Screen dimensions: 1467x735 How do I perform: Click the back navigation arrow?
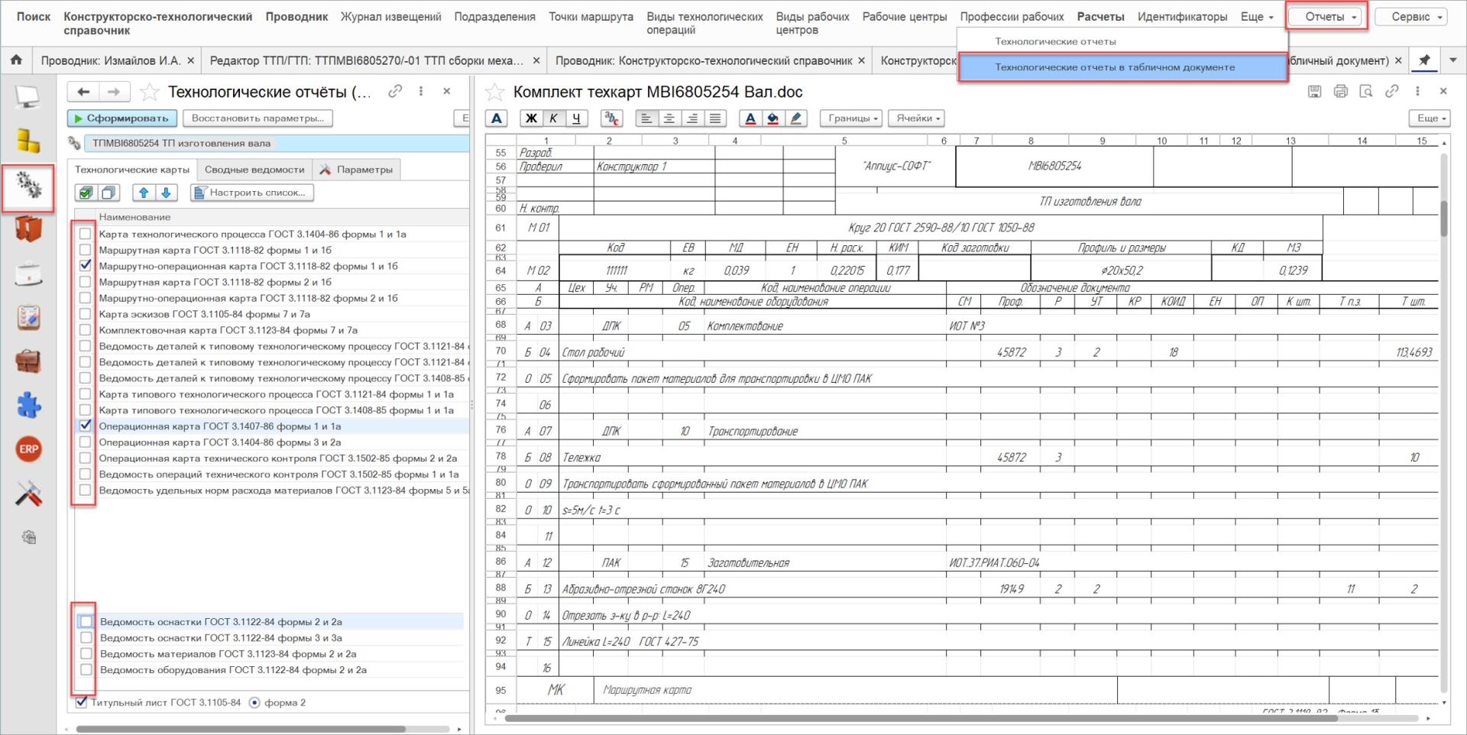point(83,92)
